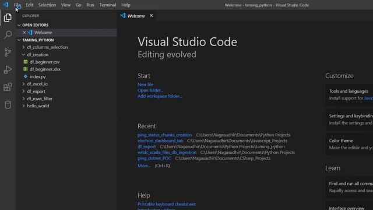
Task: Close the Welcome tab with X
Action: click(151, 16)
